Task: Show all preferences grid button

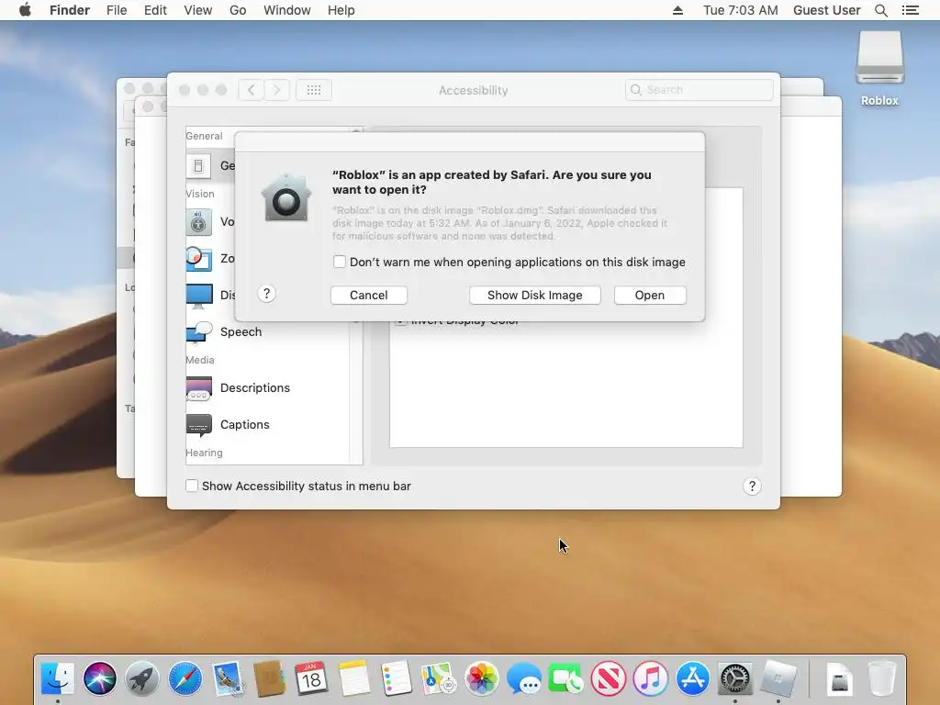Action: pos(314,90)
